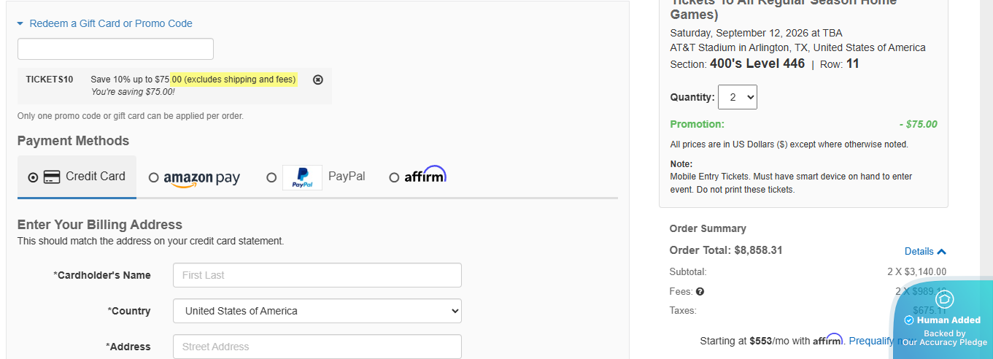Select the Credit Card radio button
Screen dimensions: 993x359
point(33,177)
